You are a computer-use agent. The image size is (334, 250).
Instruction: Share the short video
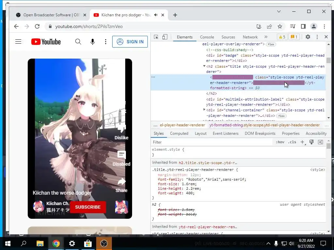[122, 185]
